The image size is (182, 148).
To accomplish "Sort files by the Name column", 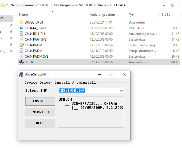I will 23,15.
